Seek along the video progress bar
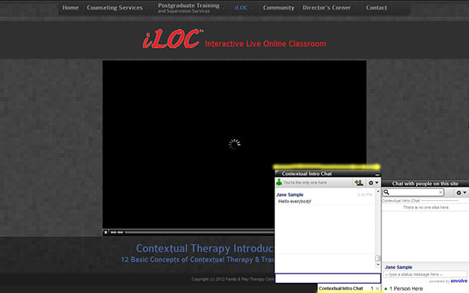Screen dimensions: 469x293 click(199, 232)
